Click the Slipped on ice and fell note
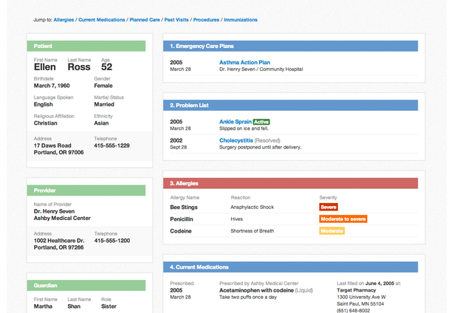This screenshot has width=454, height=313. (x=244, y=128)
